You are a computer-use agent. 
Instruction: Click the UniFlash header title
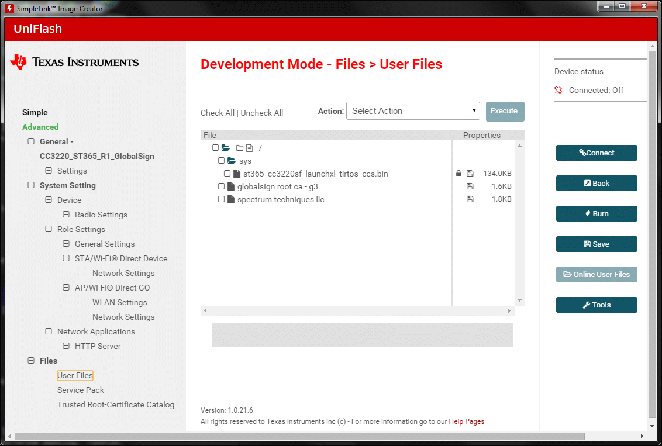click(37, 29)
